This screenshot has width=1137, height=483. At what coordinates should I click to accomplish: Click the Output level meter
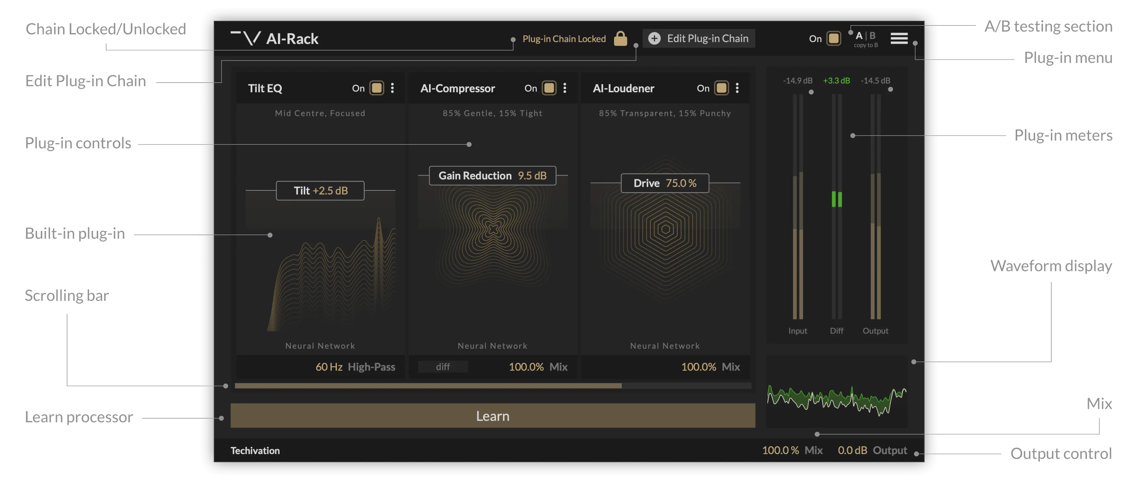(x=875, y=206)
